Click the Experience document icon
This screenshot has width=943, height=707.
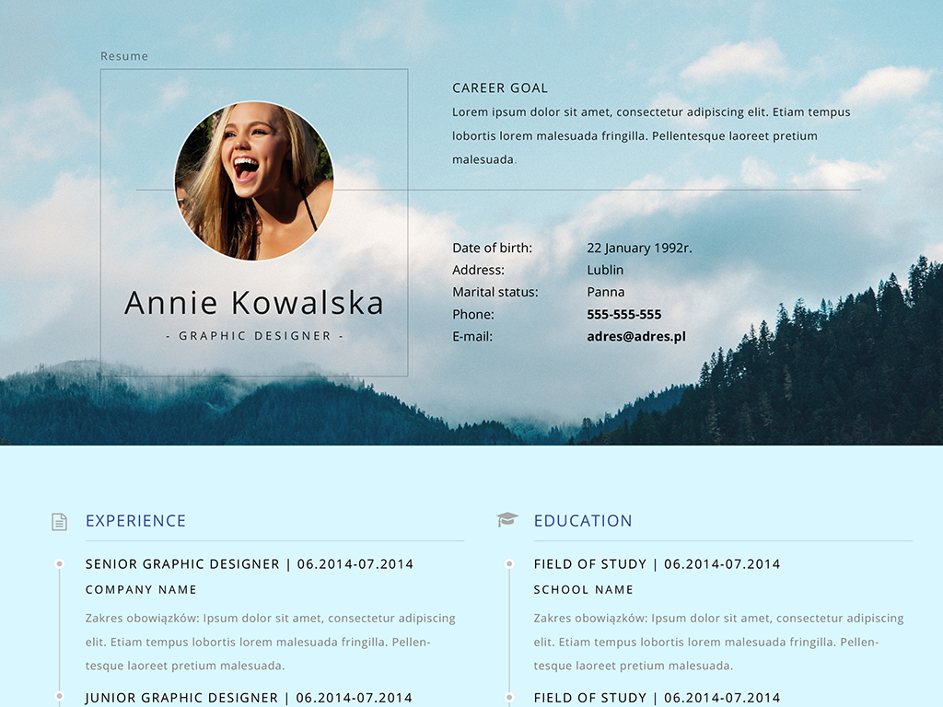coord(59,522)
